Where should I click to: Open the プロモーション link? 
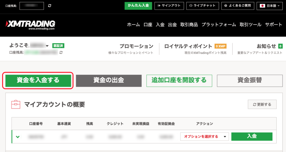pyautogui.click(x=136, y=46)
